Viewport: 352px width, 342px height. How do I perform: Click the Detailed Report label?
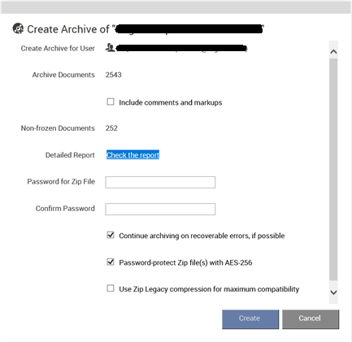(x=70, y=155)
